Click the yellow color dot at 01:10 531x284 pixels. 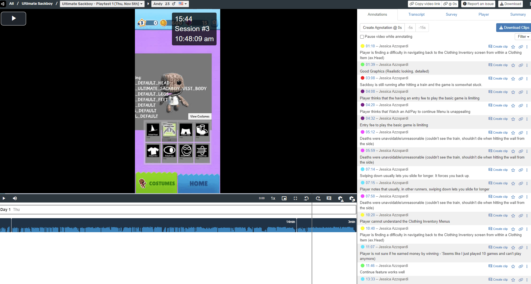click(x=362, y=46)
